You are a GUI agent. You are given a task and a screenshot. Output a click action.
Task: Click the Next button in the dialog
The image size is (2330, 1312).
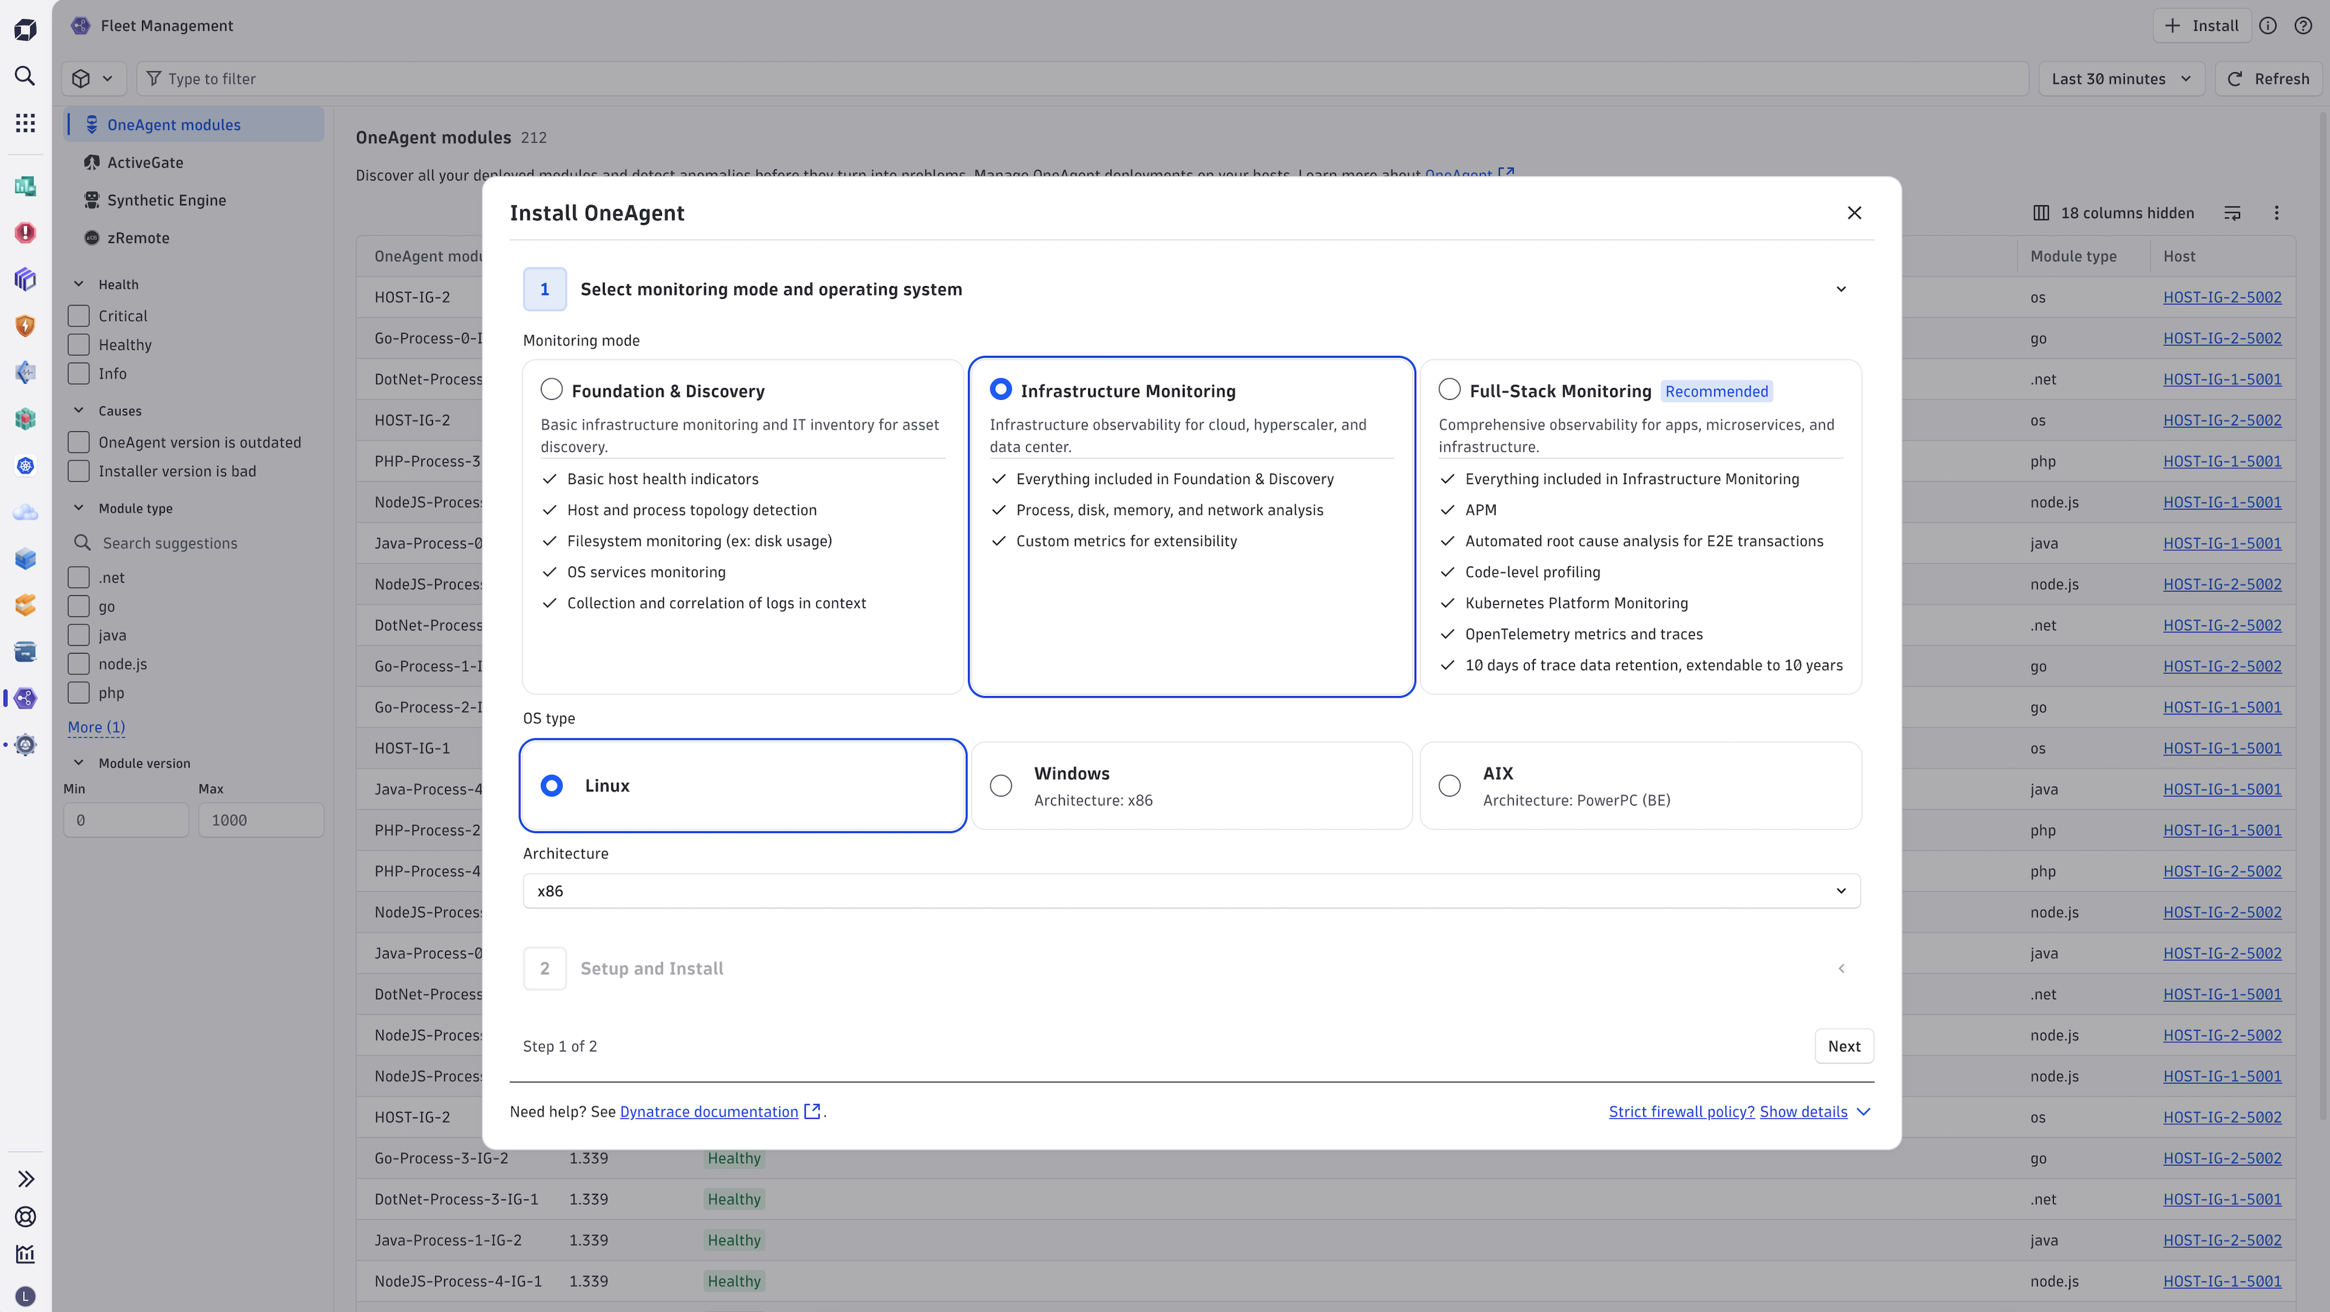(x=1844, y=1046)
